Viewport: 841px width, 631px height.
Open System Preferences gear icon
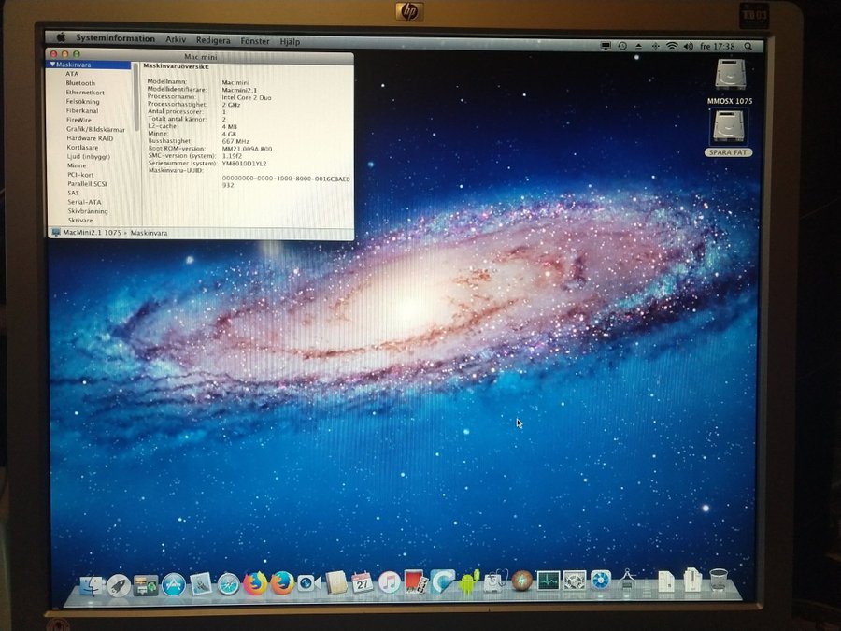point(575,581)
